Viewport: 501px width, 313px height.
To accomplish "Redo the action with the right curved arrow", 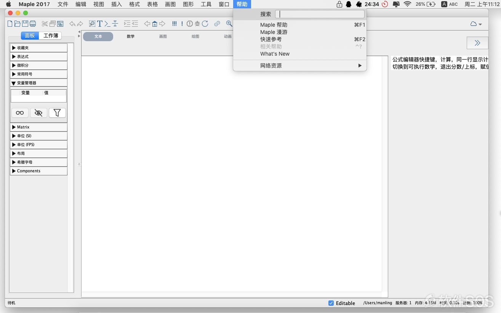I will pos(80,24).
